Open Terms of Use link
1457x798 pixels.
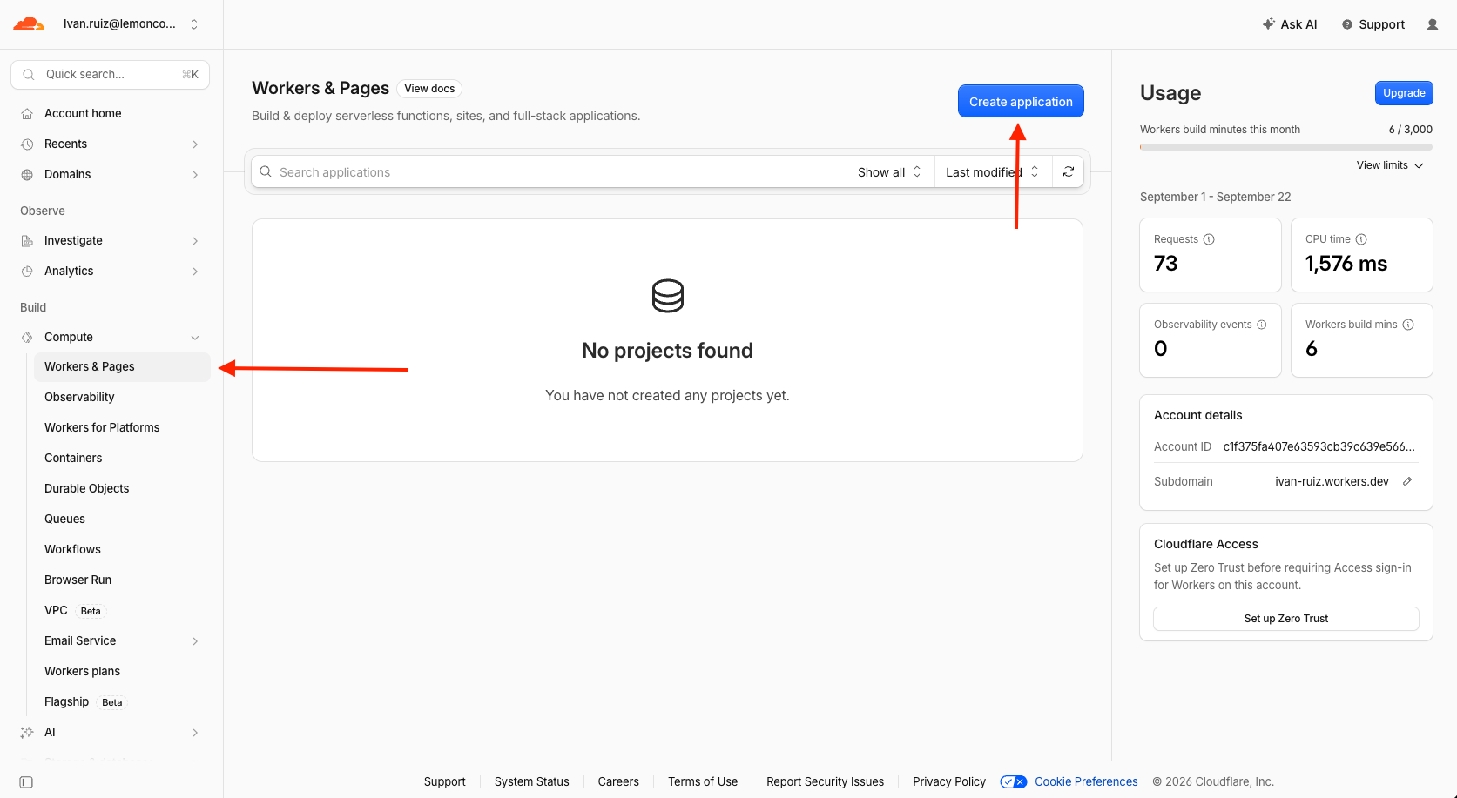click(x=703, y=781)
